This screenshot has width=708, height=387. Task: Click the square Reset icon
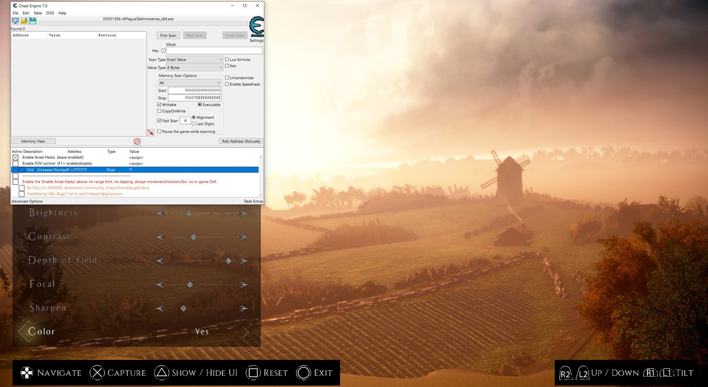253,373
